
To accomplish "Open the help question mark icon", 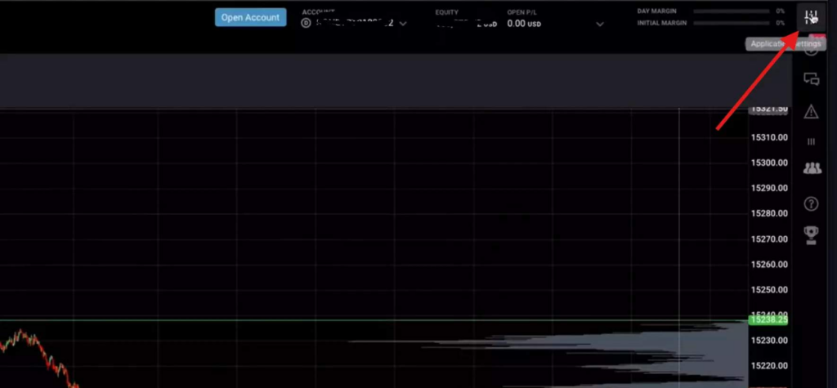I will [x=811, y=203].
